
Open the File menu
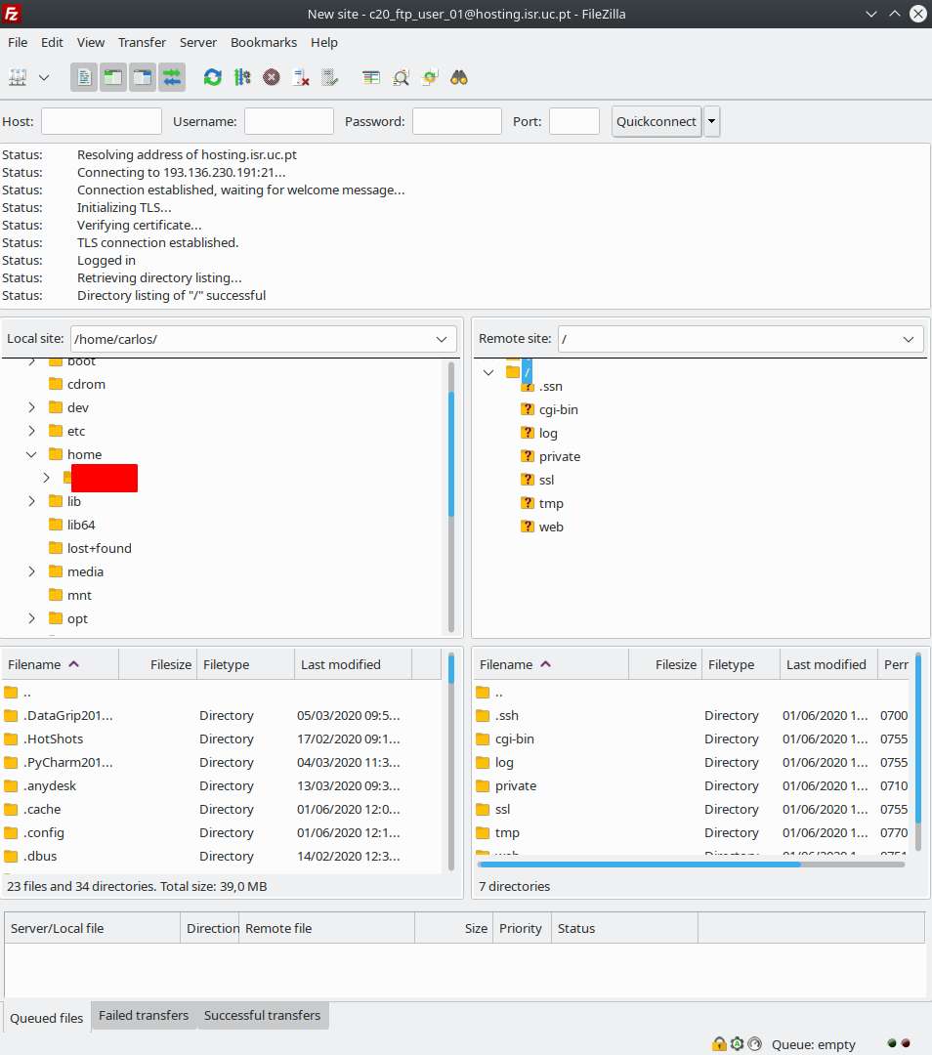(18, 42)
